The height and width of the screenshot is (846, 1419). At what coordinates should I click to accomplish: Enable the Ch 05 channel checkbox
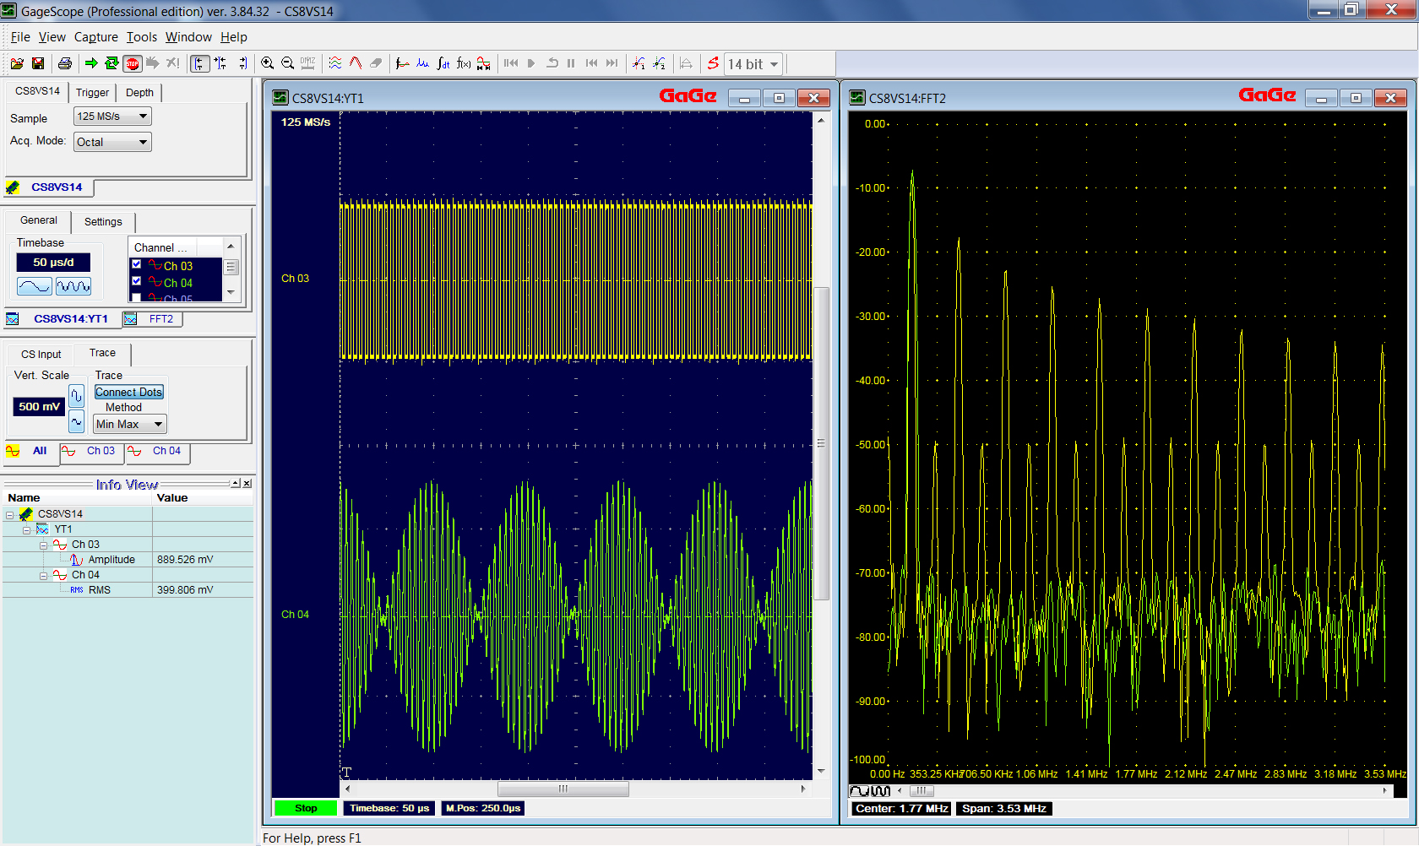click(137, 297)
